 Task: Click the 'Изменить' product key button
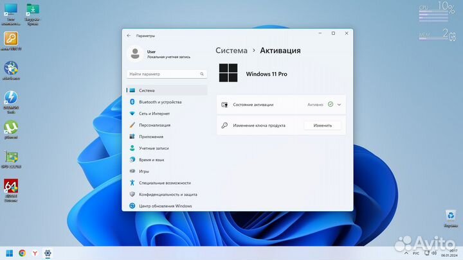[x=322, y=125]
